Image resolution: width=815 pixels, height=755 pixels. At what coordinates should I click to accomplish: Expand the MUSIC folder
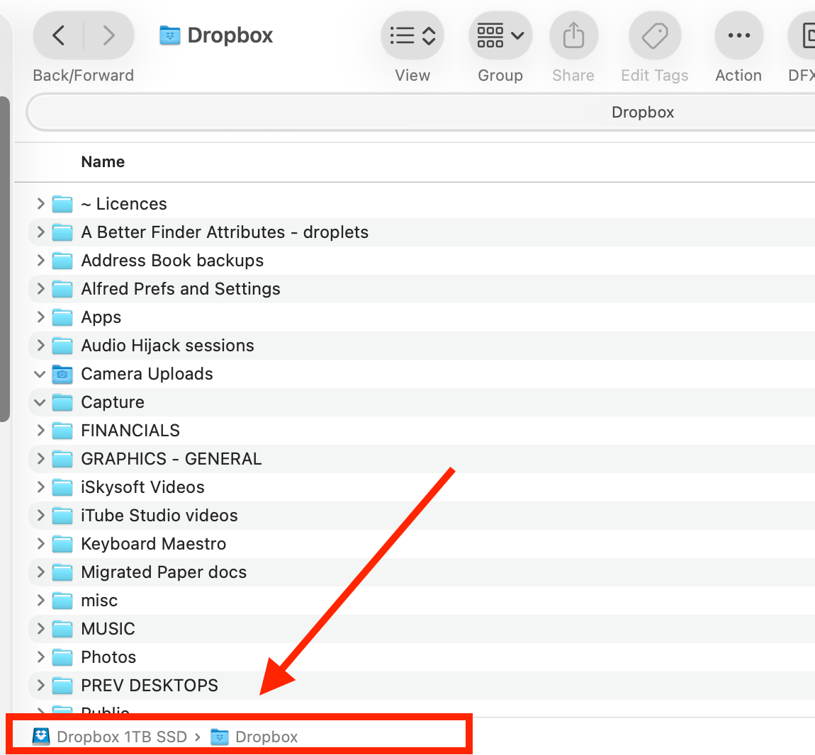40,628
